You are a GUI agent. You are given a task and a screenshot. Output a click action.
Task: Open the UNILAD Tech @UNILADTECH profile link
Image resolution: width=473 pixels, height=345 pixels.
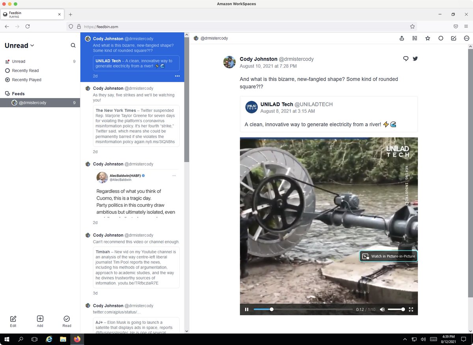click(296, 104)
